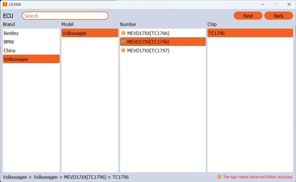Choose BMW from the Brand list
Image resolution: width=296 pixels, height=182 pixels.
point(9,42)
